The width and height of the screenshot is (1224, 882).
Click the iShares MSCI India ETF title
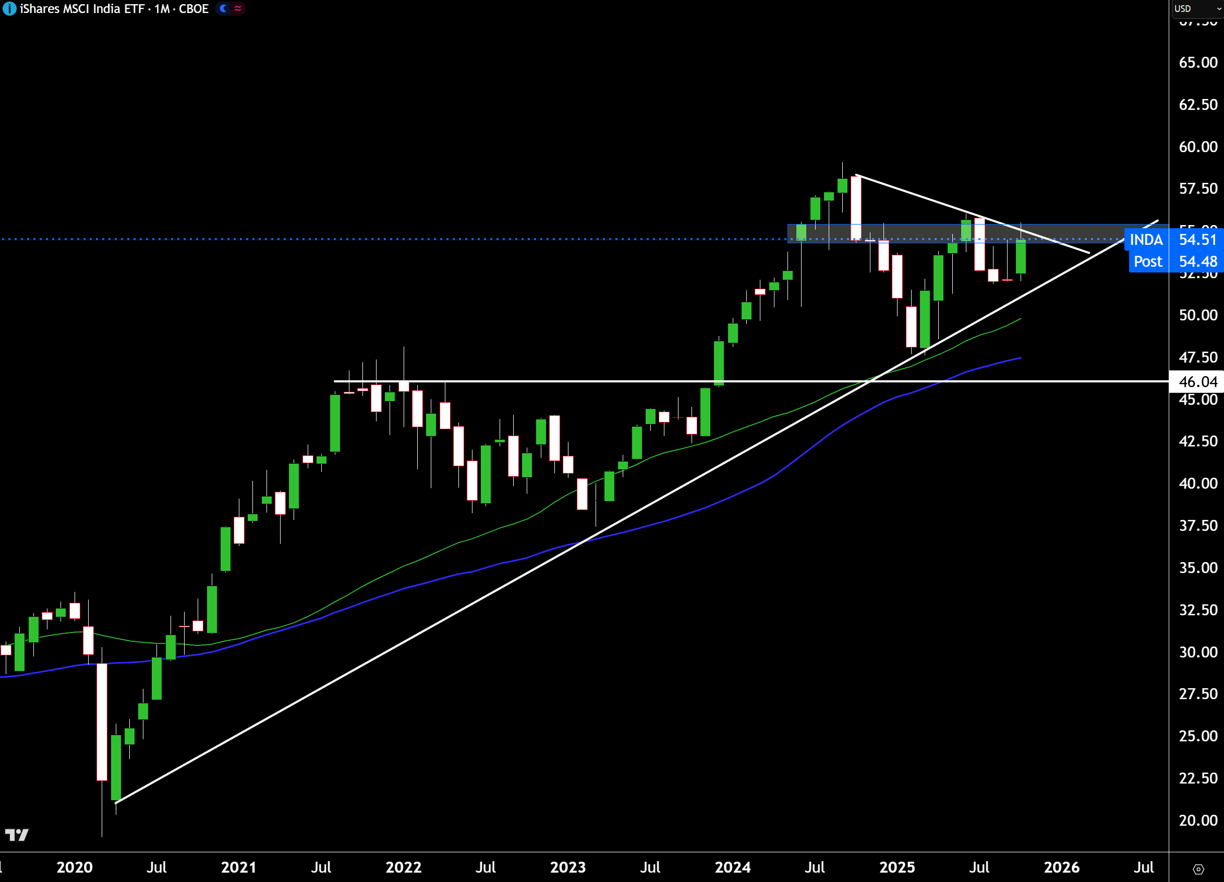pyautogui.click(x=81, y=9)
